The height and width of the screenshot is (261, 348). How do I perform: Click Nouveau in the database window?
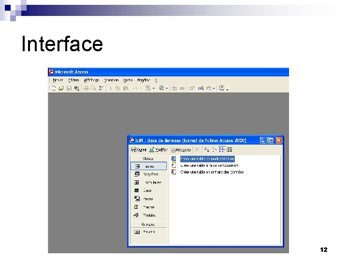(181, 150)
